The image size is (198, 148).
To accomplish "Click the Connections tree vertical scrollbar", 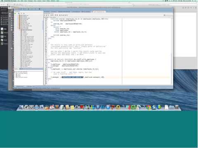I will (42, 41).
